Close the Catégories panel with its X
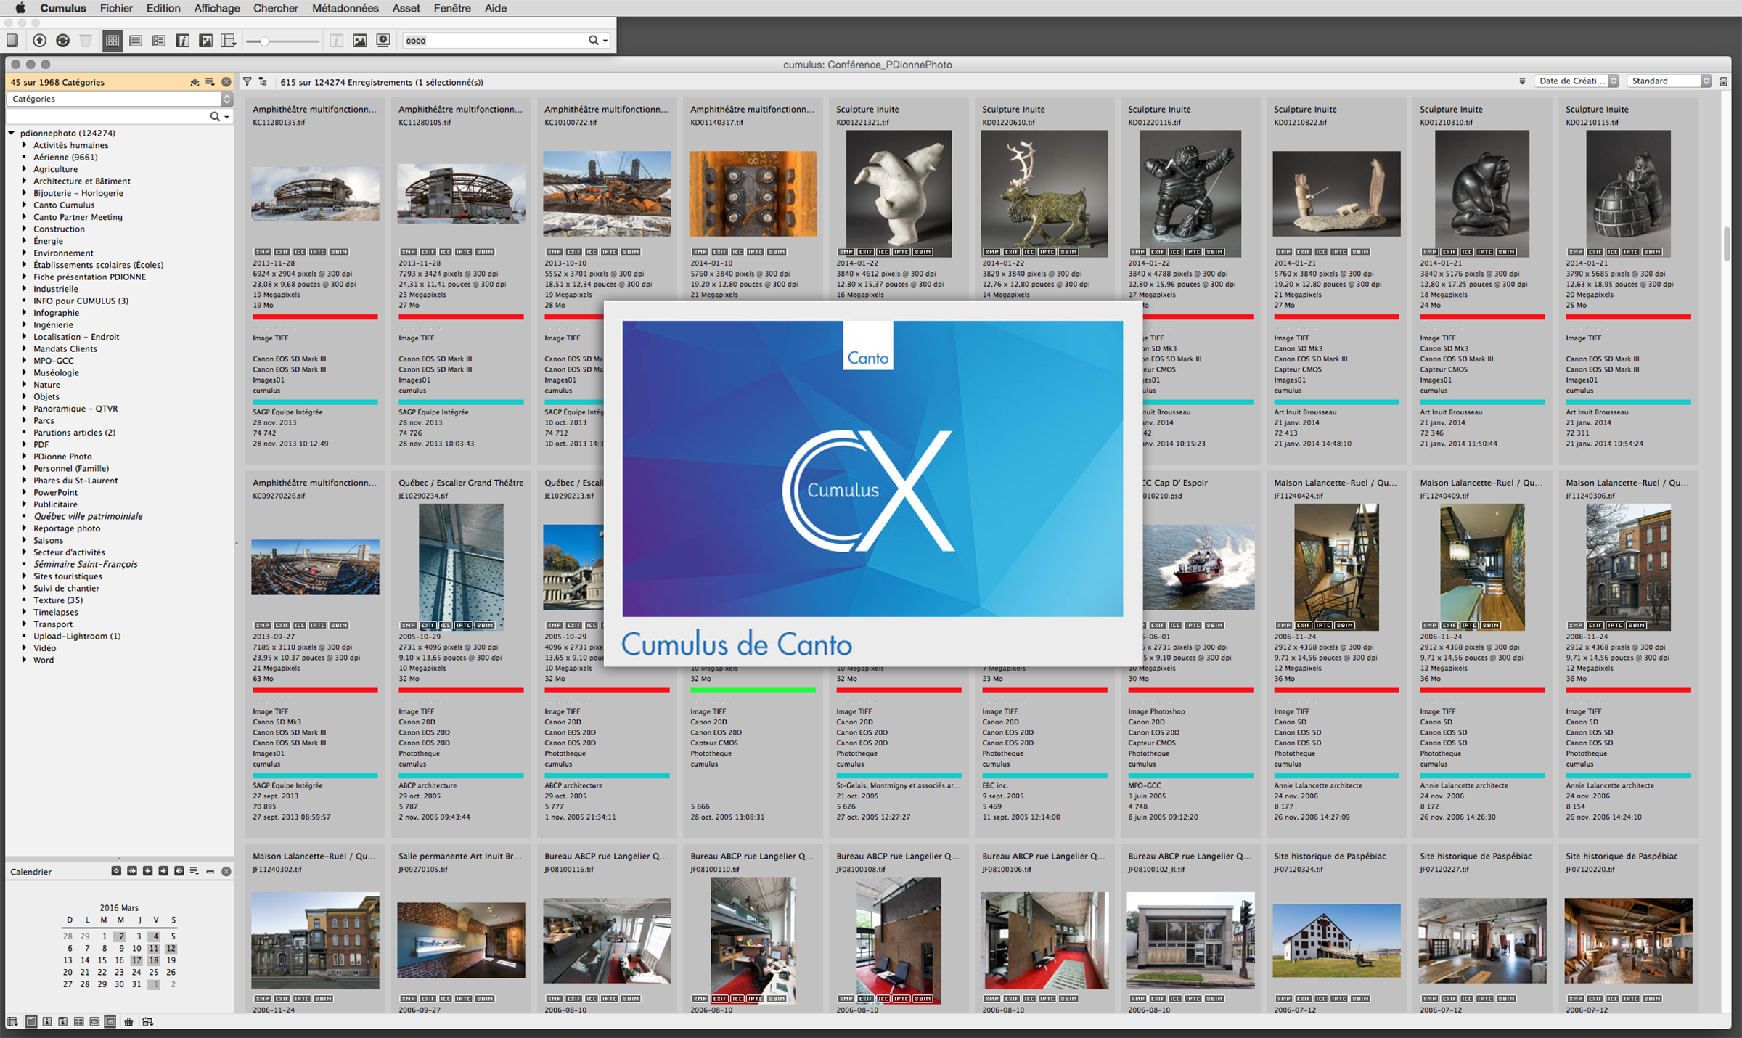Viewport: 1742px width, 1038px height. coord(226,82)
